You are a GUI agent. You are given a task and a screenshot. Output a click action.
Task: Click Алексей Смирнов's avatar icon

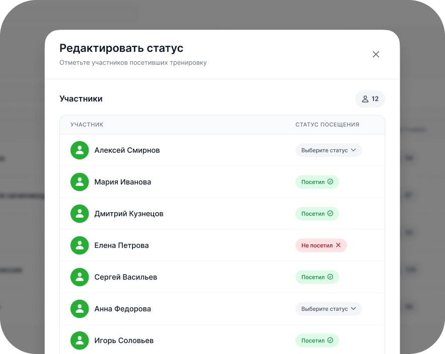tap(80, 150)
